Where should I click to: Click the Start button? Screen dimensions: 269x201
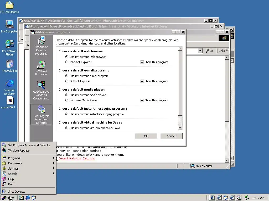click(x=8, y=198)
